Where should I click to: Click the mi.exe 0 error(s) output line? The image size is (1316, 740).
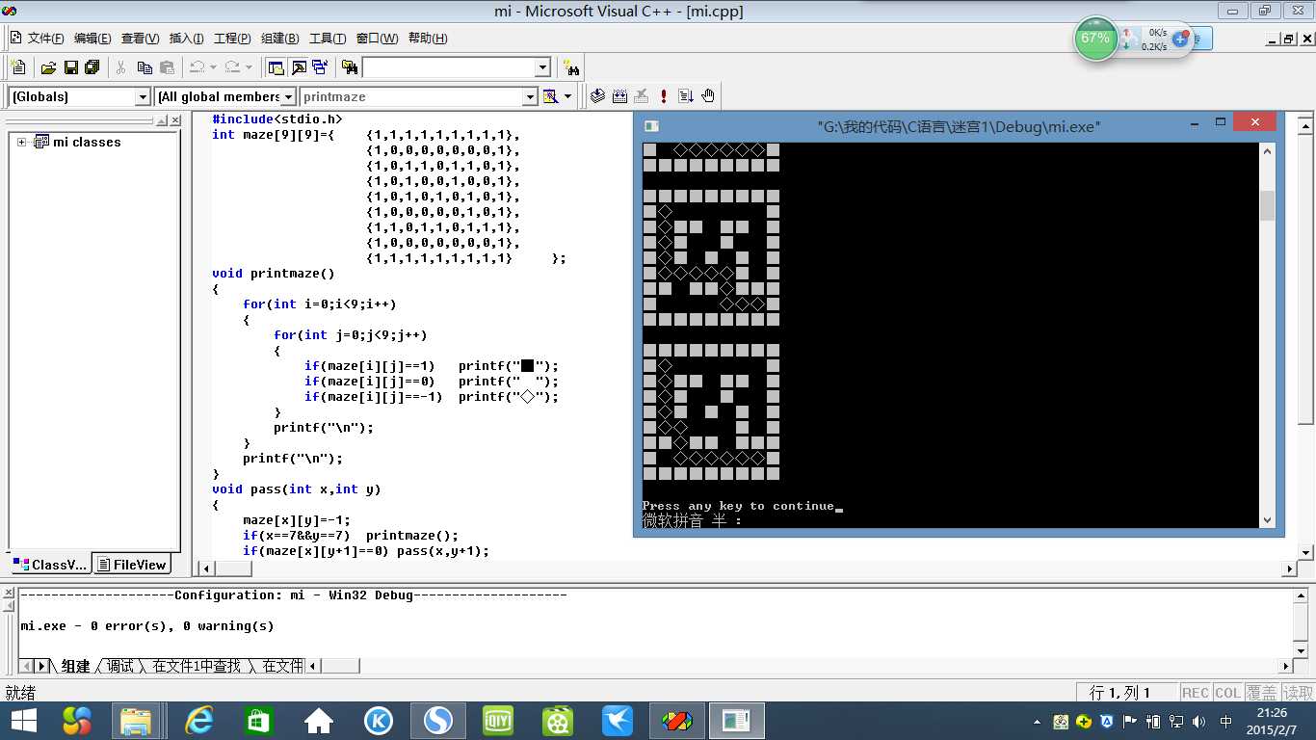(x=147, y=626)
